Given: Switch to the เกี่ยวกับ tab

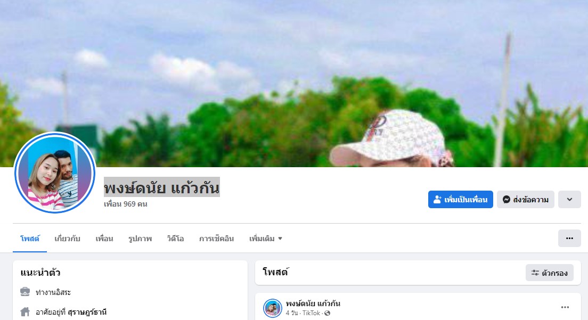Looking at the screenshot, I should click(67, 239).
